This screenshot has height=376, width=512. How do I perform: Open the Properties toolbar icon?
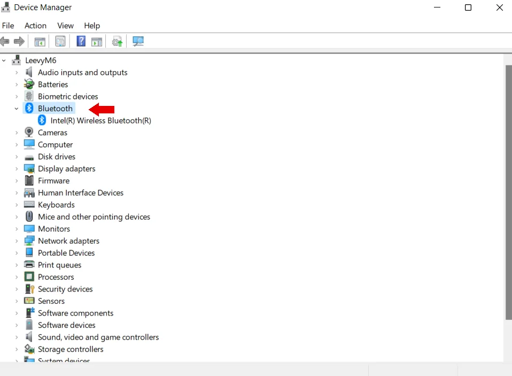tap(60, 42)
